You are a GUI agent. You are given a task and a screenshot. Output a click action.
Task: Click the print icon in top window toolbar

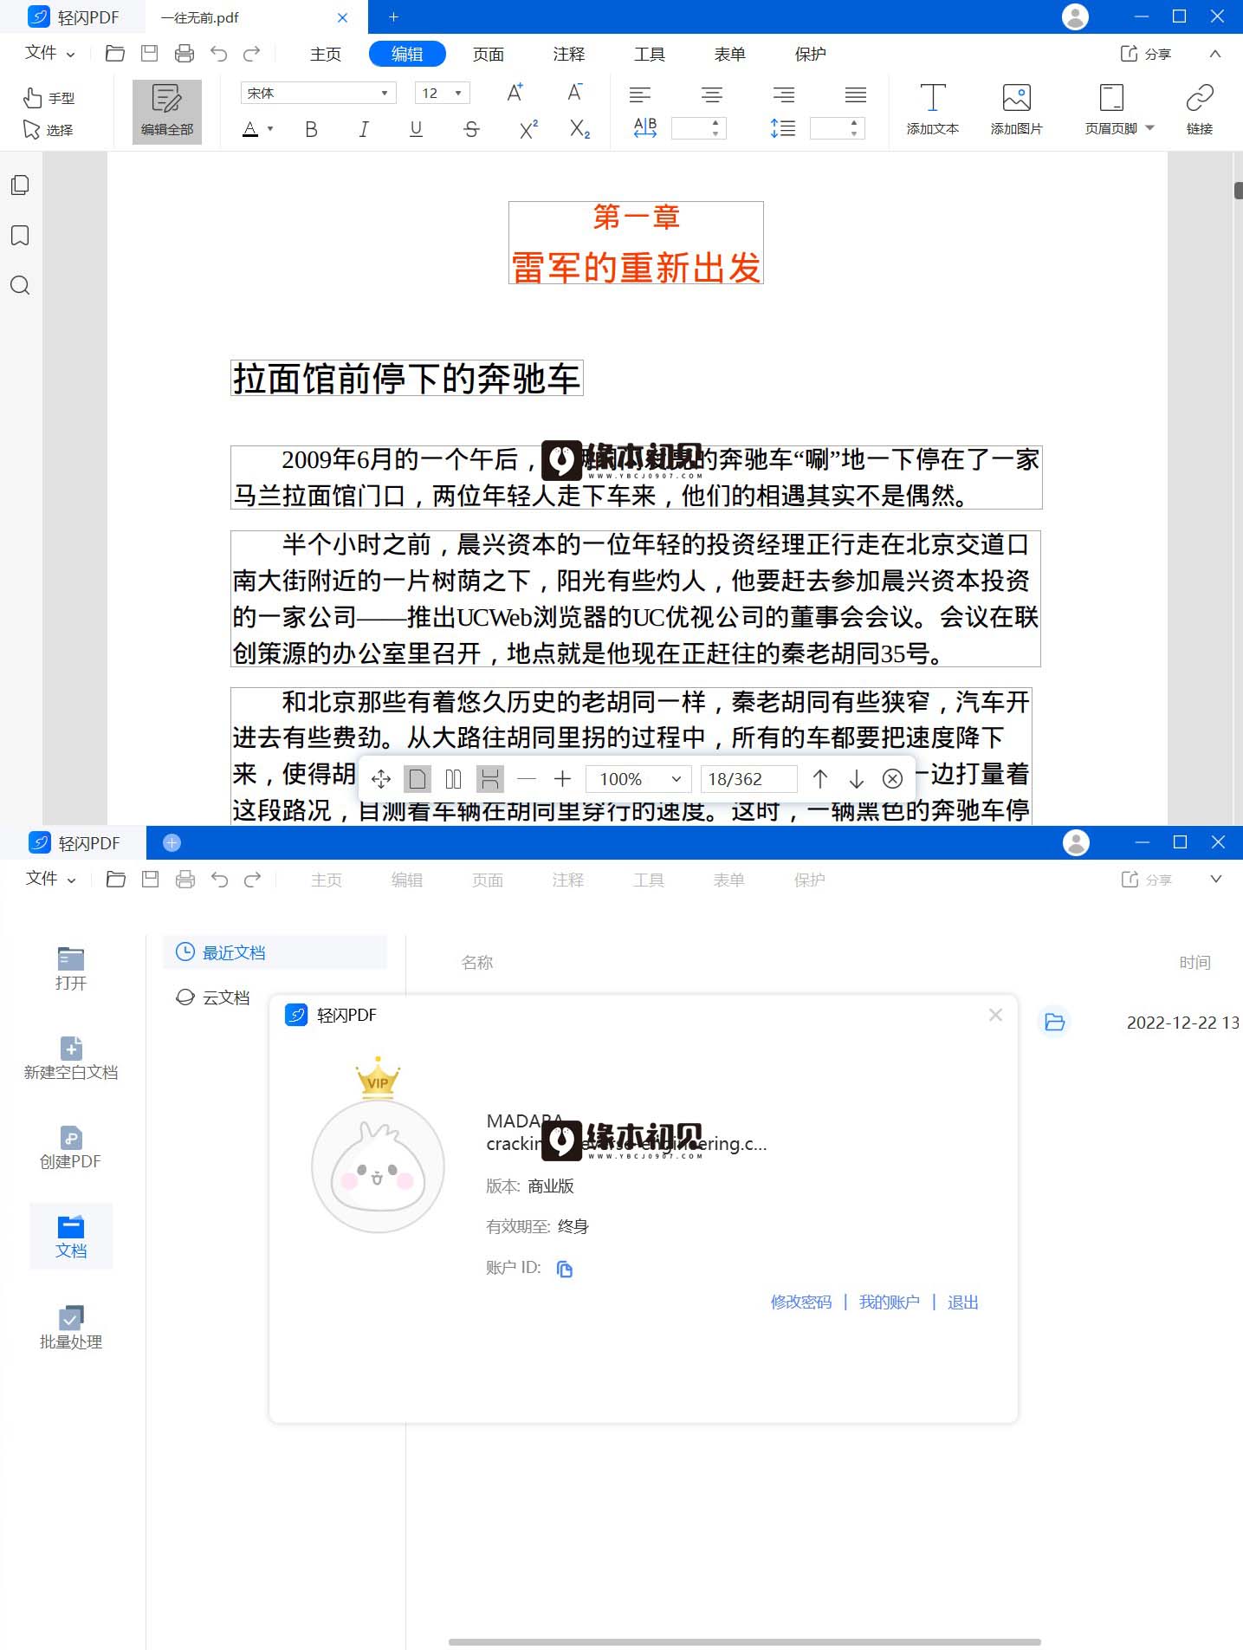(184, 54)
